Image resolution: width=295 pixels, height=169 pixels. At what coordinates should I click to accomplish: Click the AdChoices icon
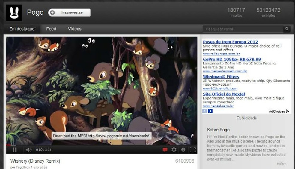[x=287, y=111]
